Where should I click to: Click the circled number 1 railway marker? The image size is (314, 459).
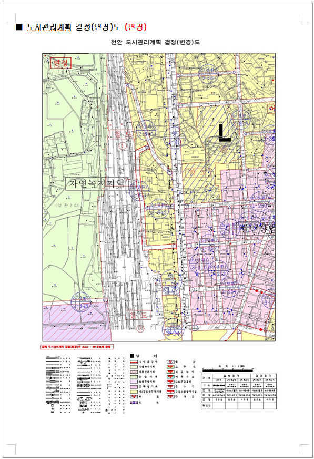click(x=123, y=146)
